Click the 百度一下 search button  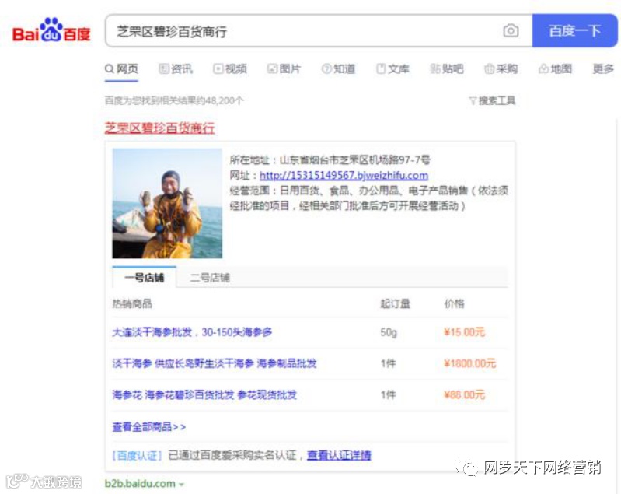coord(574,30)
